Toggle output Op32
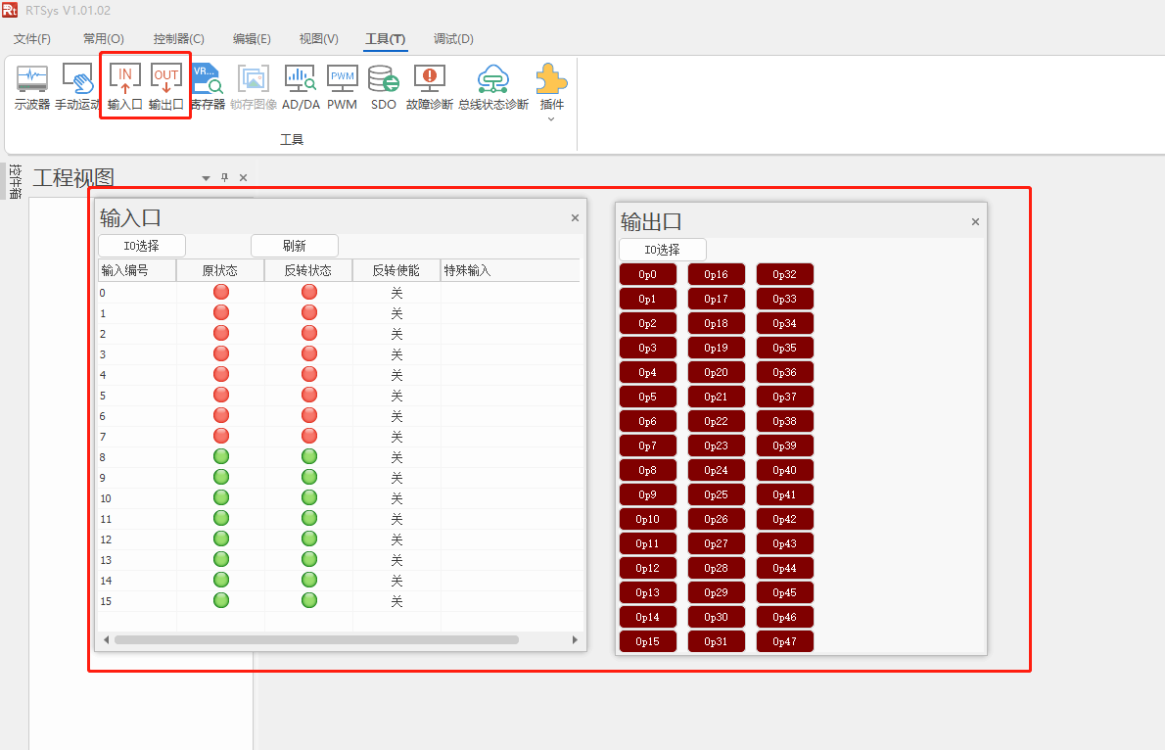 (784, 274)
